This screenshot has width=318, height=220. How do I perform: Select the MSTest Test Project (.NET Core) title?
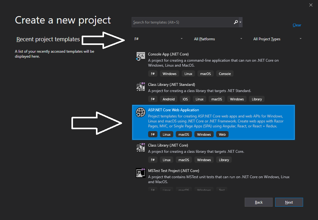[x=174, y=171]
